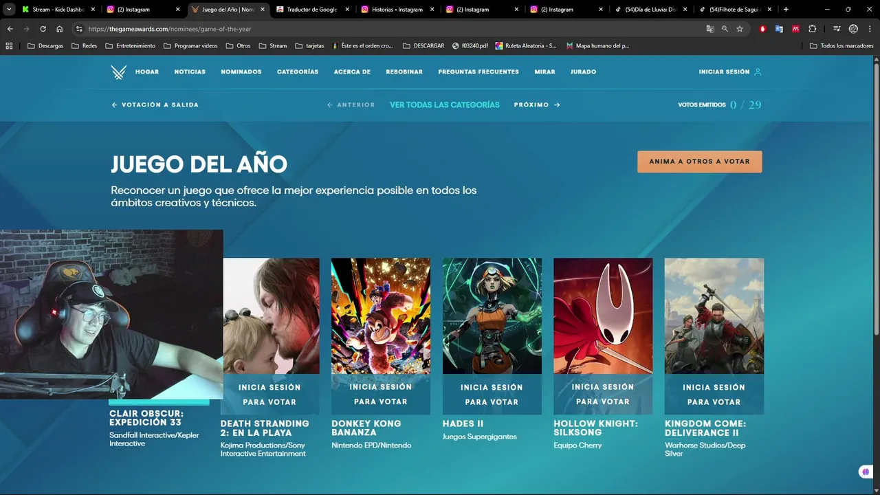Reload the page with the refresh icon
880x495 pixels.
[x=43, y=29]
